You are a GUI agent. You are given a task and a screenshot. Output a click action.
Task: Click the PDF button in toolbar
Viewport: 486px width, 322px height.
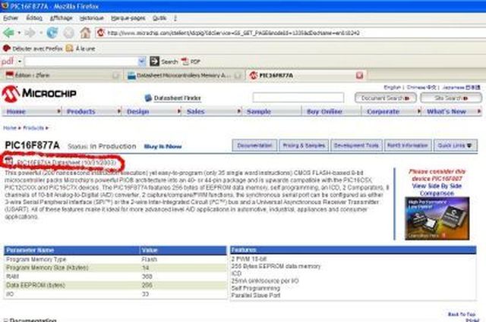pos(191,61)
